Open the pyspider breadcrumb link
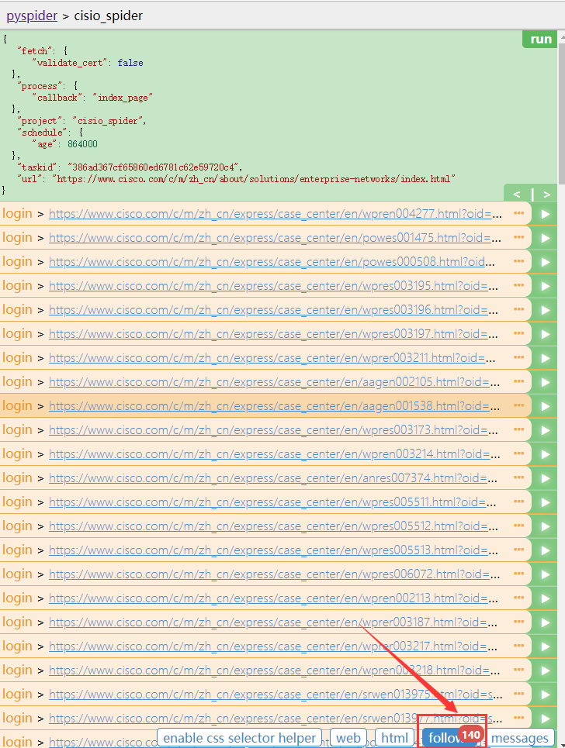The image size is (565, 748). pyautogui.click(x=32, y=16)
